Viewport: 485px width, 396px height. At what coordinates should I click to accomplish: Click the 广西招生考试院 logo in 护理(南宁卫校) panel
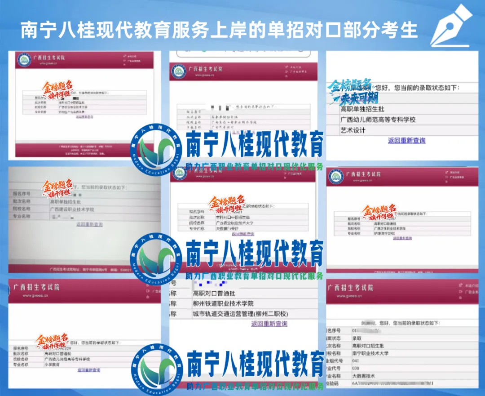click(x=336, y=177)
